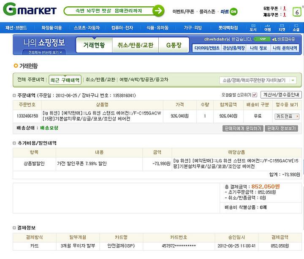Screen dimensions: 304x259
Task: Open 화장품·미용 category menu
Action: coord(52,28)
